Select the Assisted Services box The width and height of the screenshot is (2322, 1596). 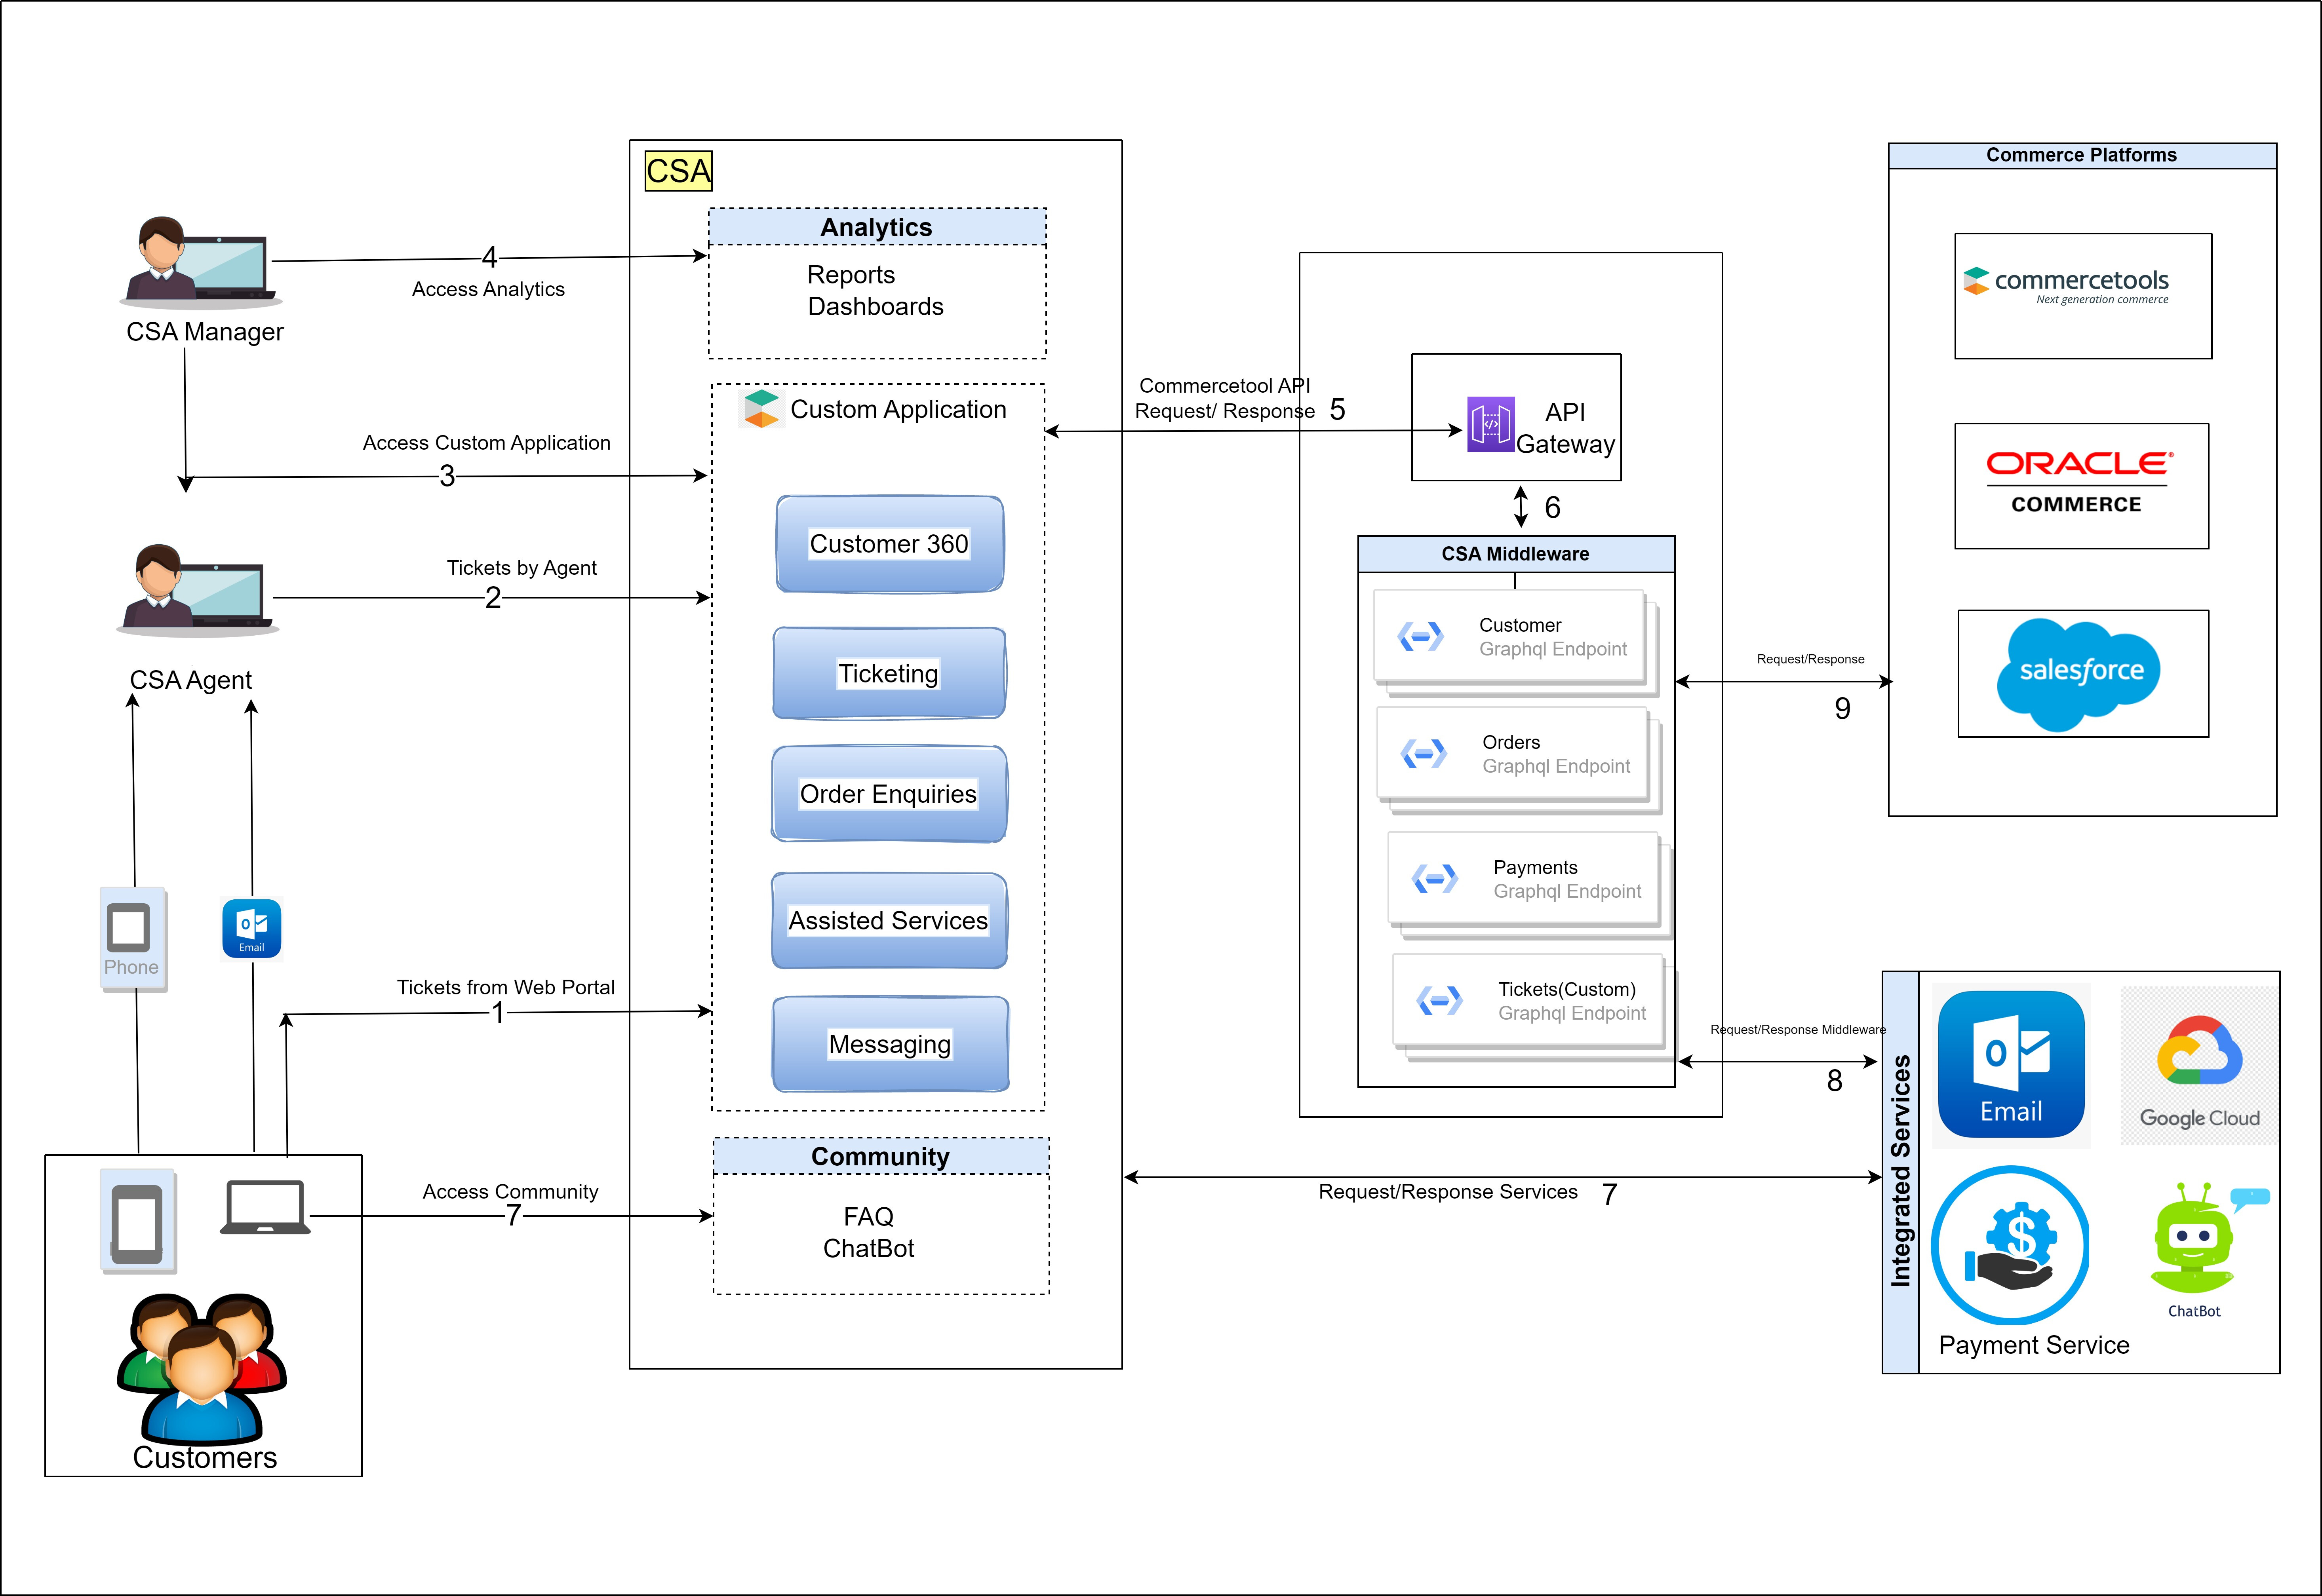pos(889,920)
